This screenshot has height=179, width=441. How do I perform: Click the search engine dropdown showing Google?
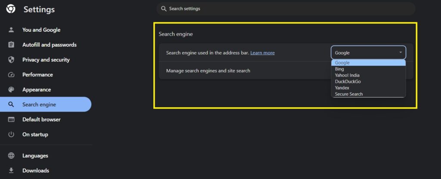pyautogui.click(x=369, y=53)
